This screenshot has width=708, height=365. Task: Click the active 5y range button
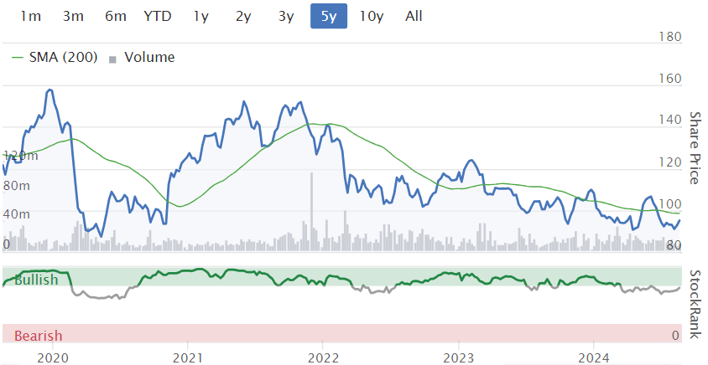coord(329,16)
